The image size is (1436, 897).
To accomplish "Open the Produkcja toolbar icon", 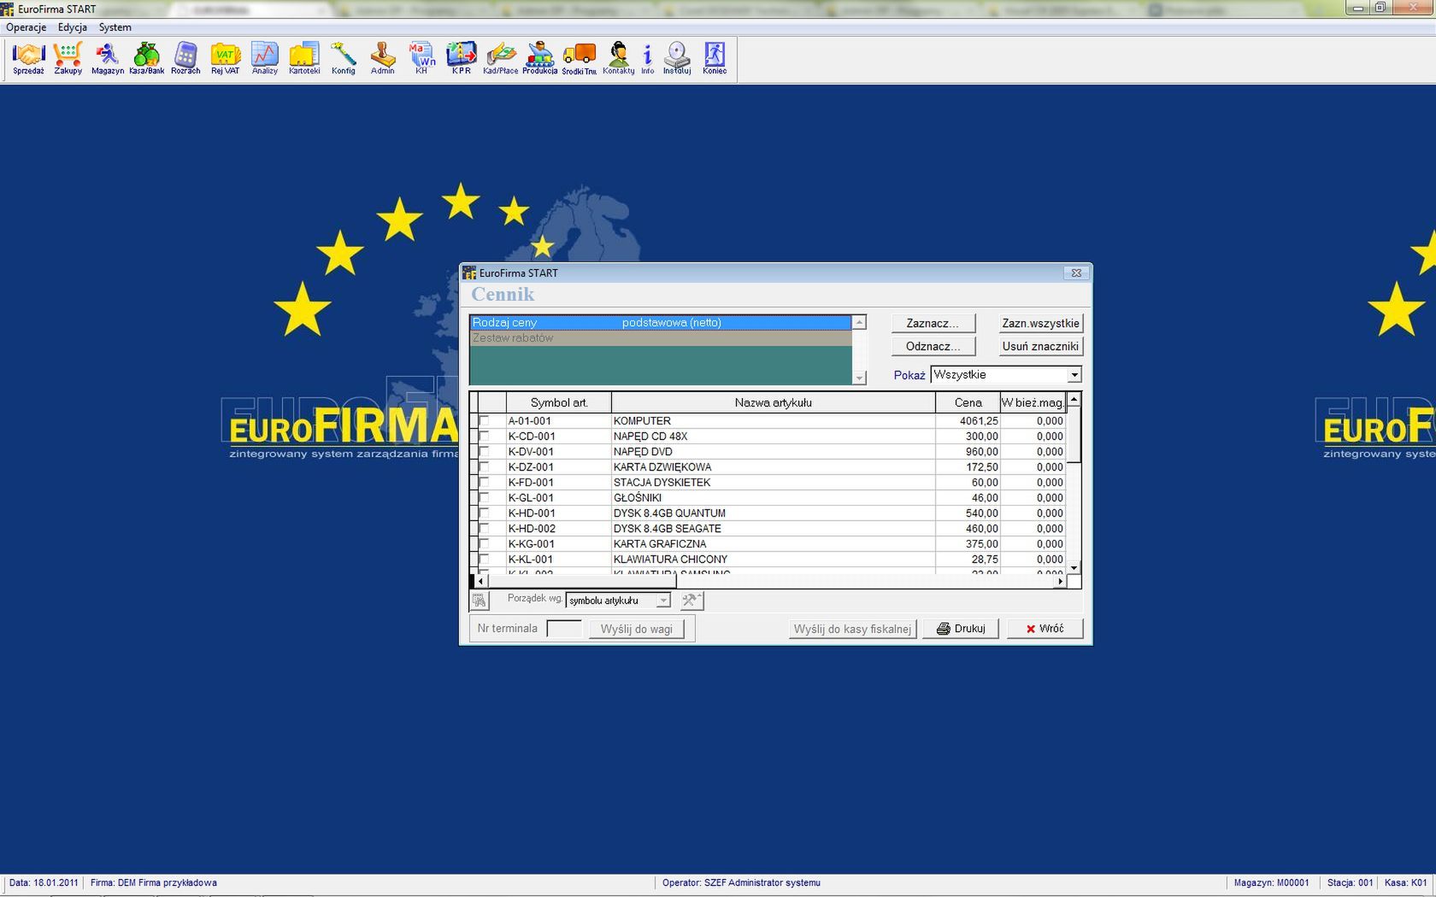I will pyautogui.click(x=539, y=58).
